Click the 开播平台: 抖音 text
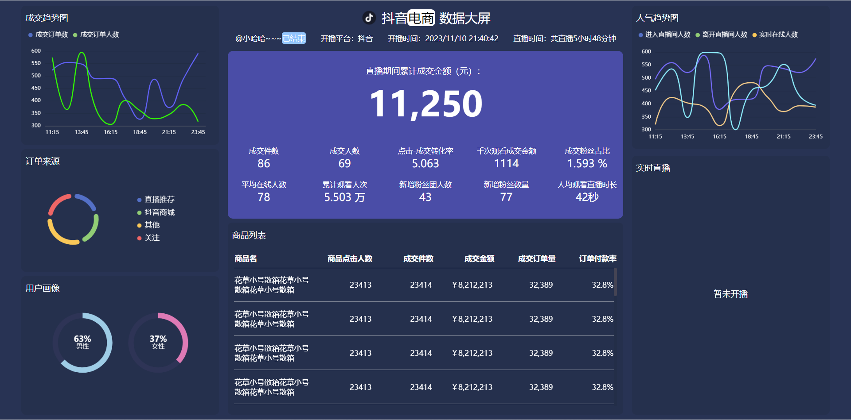The width and height of the screenshot is (851, 420). pyautogui.click(x=347, y=39)
